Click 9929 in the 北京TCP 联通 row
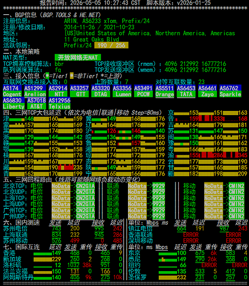Image resolution: width=249 pixels, height=286 pixels. [x=159, y=186]
